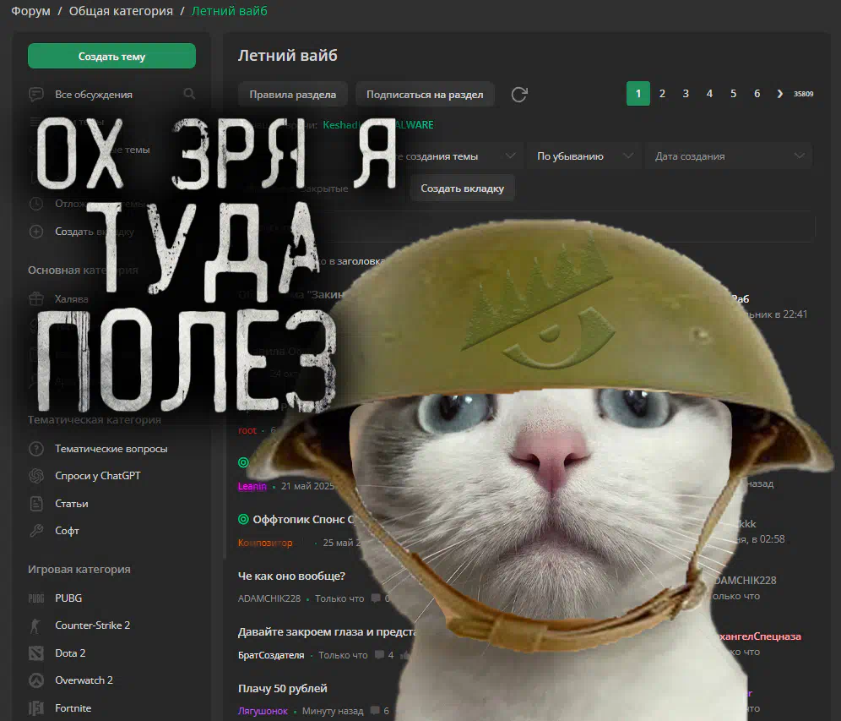841x721 pixels.
Task: Click the Counter-Strike 2 icon
Action: pyautogui.click(x=36, y=625)
